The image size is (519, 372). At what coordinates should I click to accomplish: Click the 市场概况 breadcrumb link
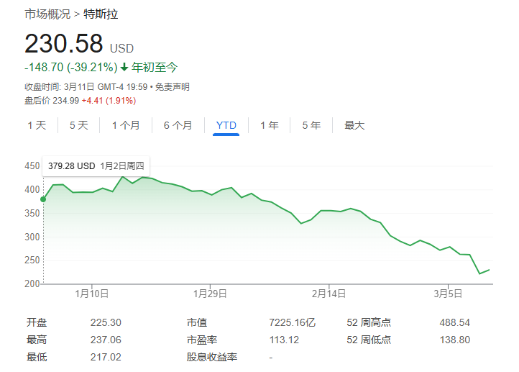(47, 14)
